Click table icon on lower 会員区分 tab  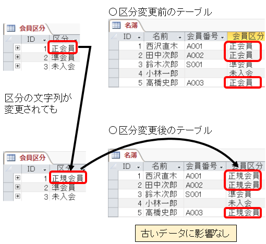pos(11,157)
